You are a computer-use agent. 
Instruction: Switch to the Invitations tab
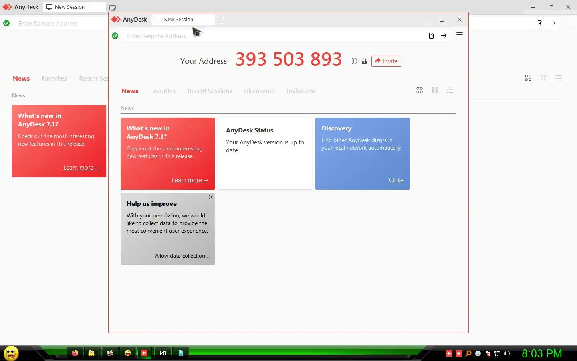301,91
